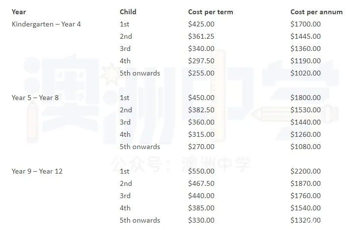Click the $467.50 term cost

[x=201, y=183]
